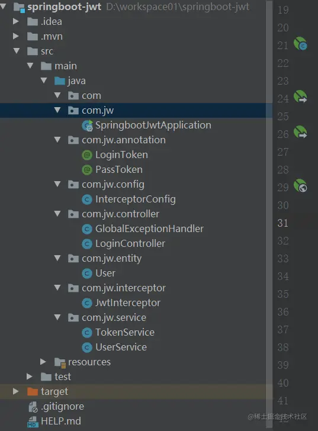Collapse the com package arrow
The width and height of the screenshot is (318, 431).
click(57, 95)
